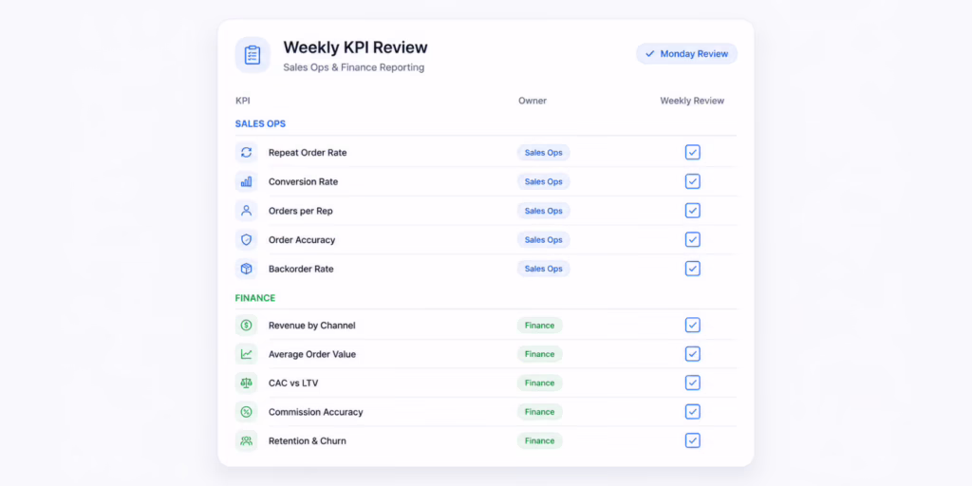Click the Repeat Order Rate refresh icon
The height and width of the screenshot is (486, 972).
click(x=246, y=153)
